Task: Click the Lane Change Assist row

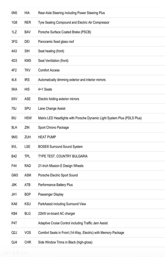Action: point(51,108)
